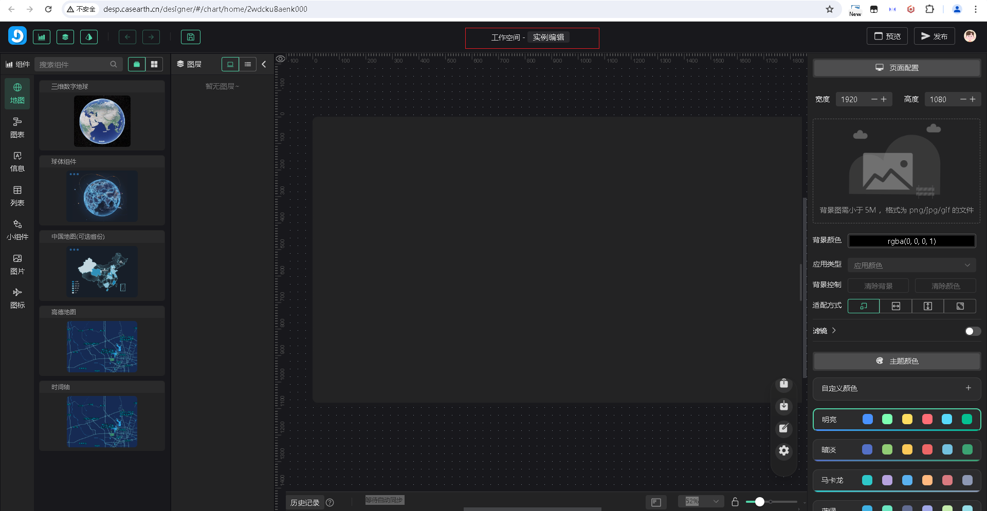This screenshot has height=511, width=987.
Task: Click the gear settings icon on canvas
Action: click(783, 450)
